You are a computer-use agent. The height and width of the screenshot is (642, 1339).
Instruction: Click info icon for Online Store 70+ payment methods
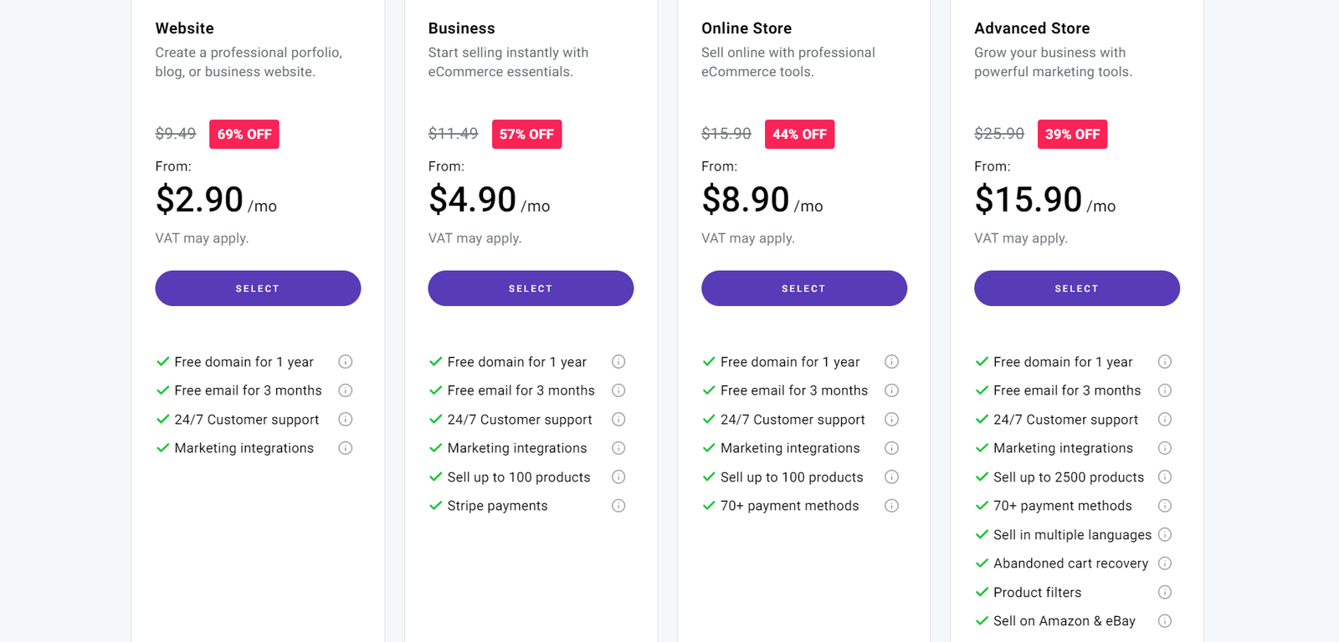(x=891, y=506)
